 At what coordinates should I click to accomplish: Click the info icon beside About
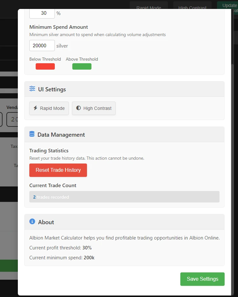click(32, 222)
